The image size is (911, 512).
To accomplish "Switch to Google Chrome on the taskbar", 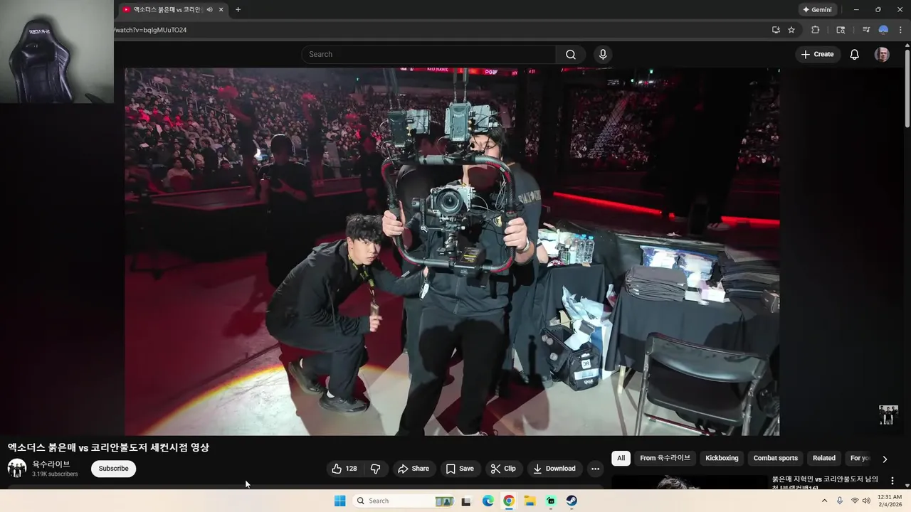I will click(x=509, y=501).
